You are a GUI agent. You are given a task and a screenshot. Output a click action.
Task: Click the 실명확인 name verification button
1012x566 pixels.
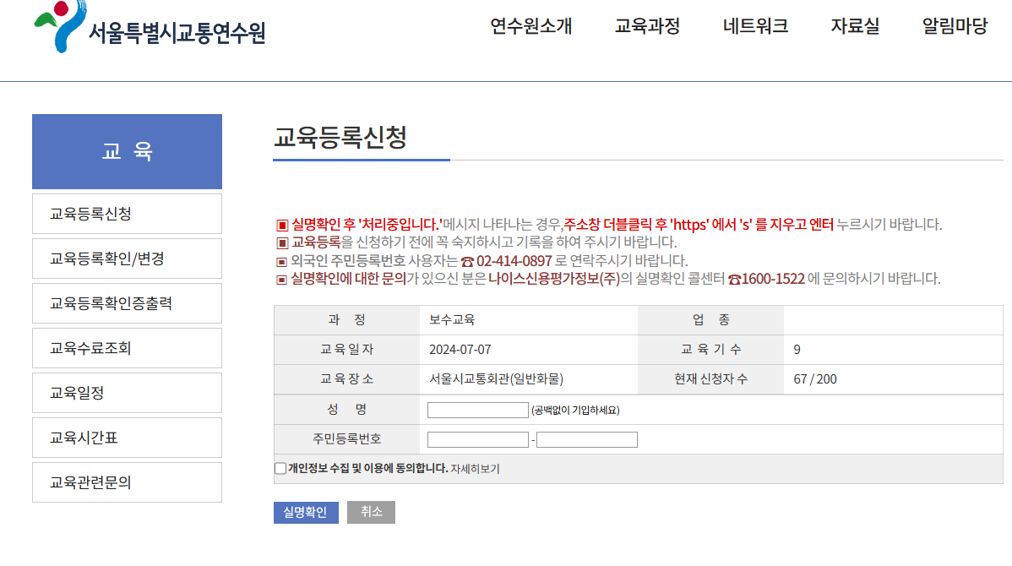(306, 512)
